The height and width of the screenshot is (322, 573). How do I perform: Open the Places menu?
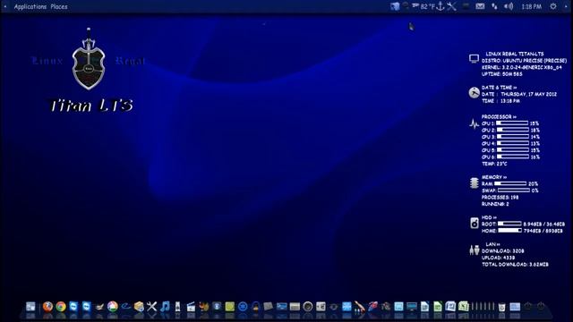click(59, 6)
